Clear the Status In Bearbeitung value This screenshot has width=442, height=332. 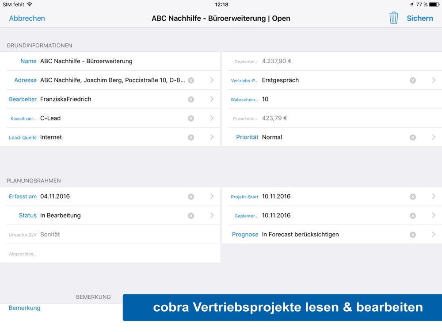pyautogui.click(x=191, y=216)
